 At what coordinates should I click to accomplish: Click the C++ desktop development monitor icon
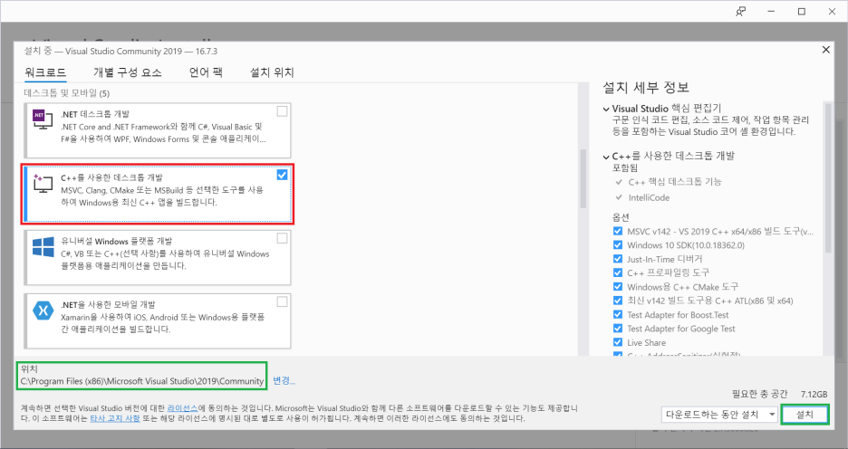tap(43, 183)
